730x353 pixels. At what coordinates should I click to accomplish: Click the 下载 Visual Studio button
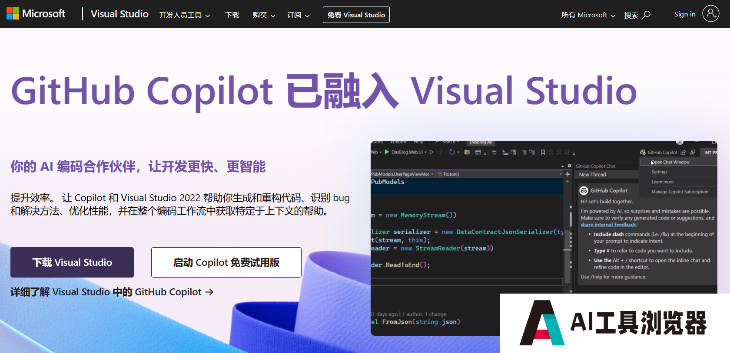(x=72, y=262)
